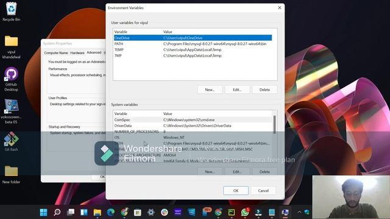The width and height of the screenshot is (390, 219).
Task: Click Edit under System variables
Action: coord(237,172)
